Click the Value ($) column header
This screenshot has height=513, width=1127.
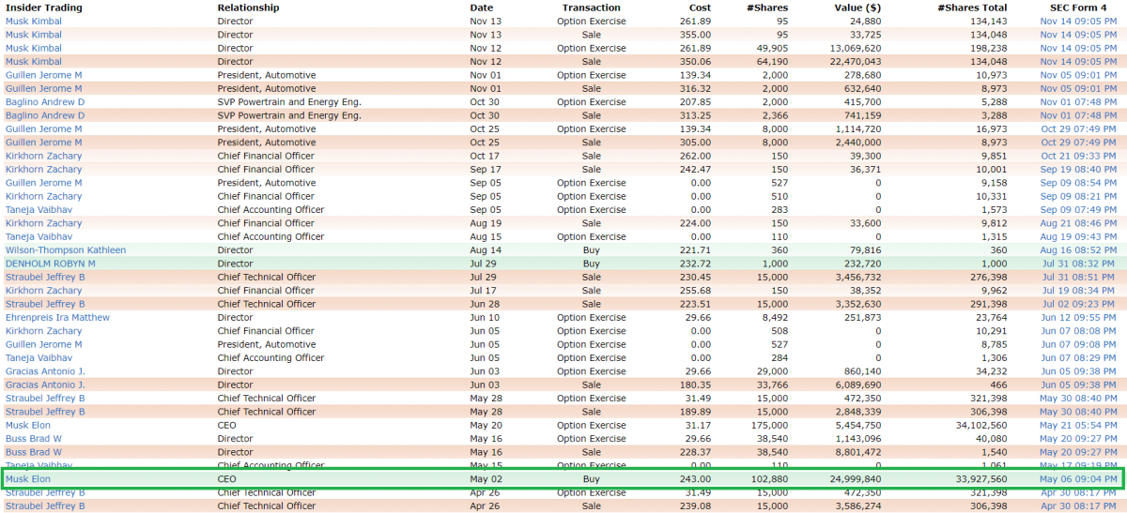[857, 8]
